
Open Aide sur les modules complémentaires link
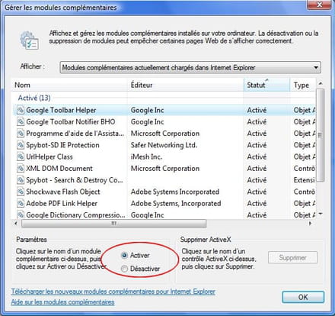[62, 302]
